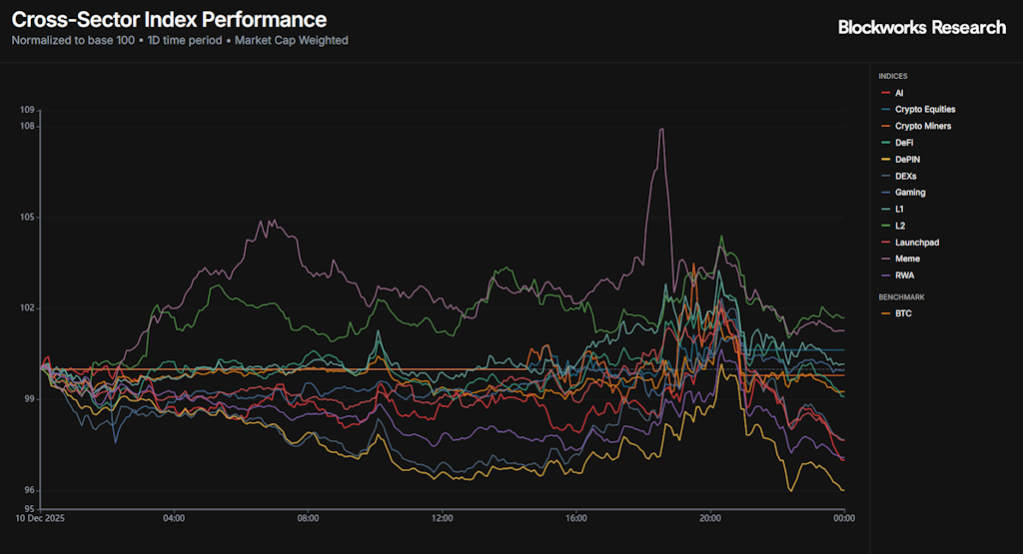This screenshot has width=1023, height=554.
Task: Click the Blockworks Research logo
Action: [x=921, y=28]
